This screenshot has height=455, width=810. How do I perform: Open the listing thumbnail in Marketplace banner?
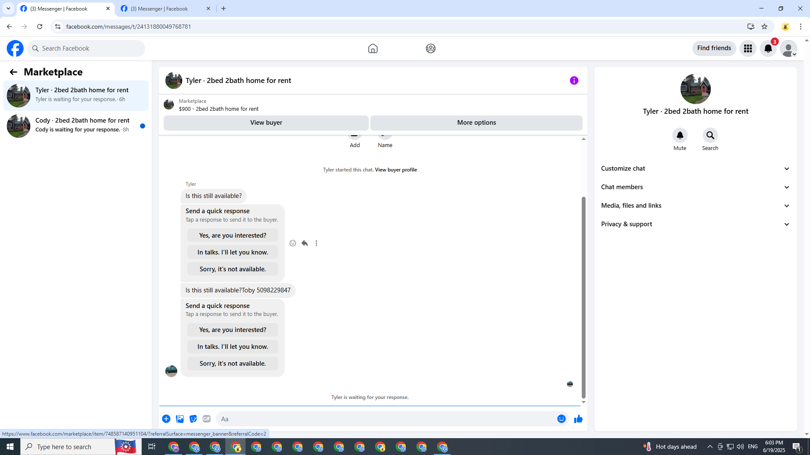pos(169,104)
